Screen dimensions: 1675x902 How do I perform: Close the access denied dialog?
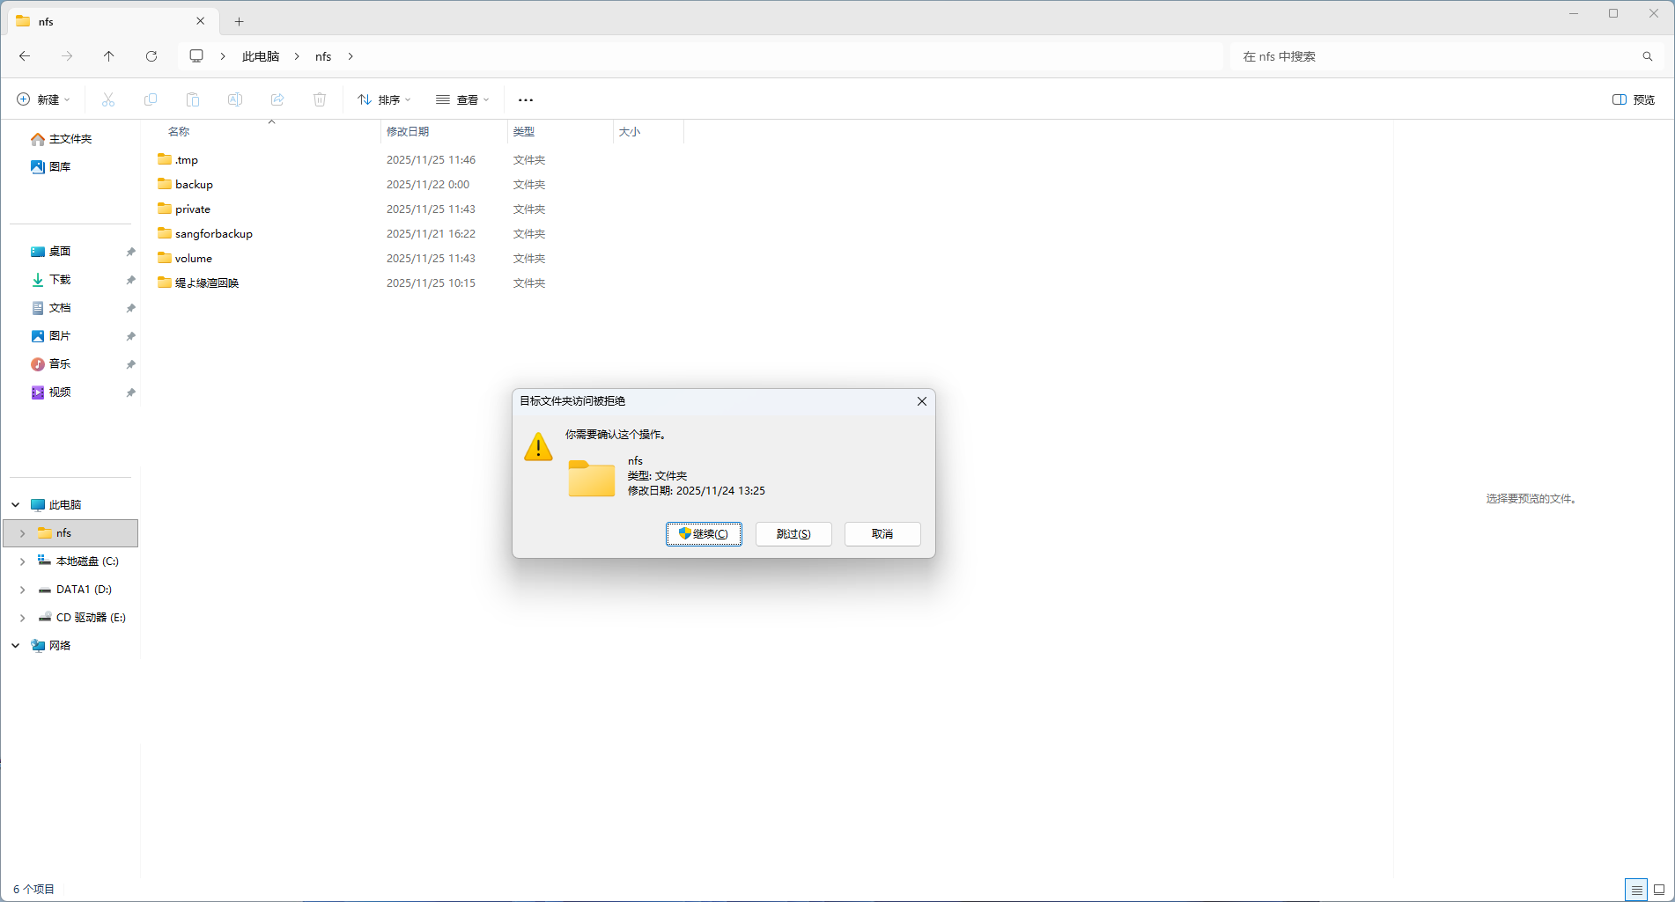(x=922, y=401)
